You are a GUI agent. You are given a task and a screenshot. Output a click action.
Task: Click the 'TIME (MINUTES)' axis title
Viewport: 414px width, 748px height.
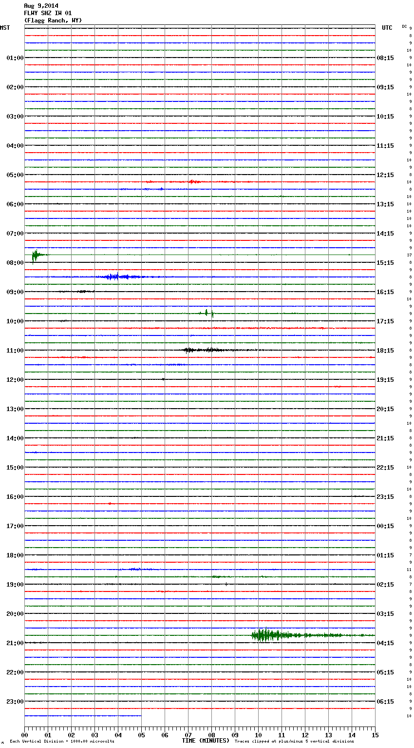[x=206, y=741]
